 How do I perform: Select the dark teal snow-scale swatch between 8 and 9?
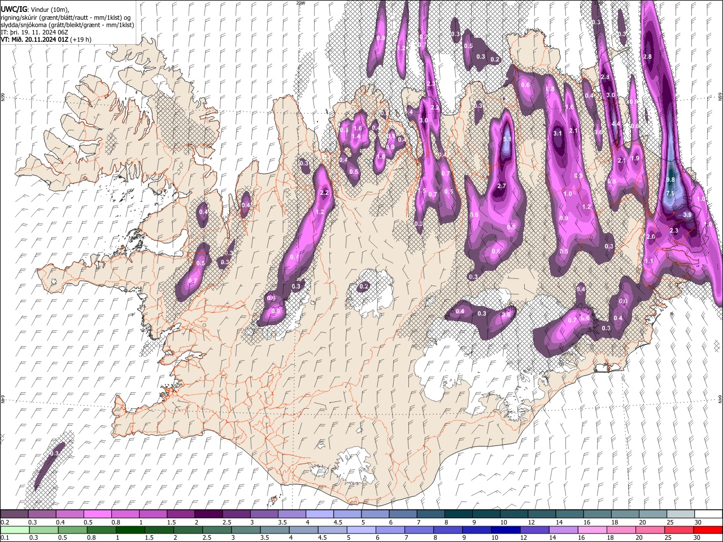click(x=458, y=514)
